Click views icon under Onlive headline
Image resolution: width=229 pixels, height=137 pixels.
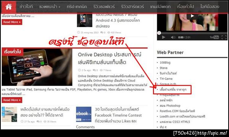click(x=101, y=70)
